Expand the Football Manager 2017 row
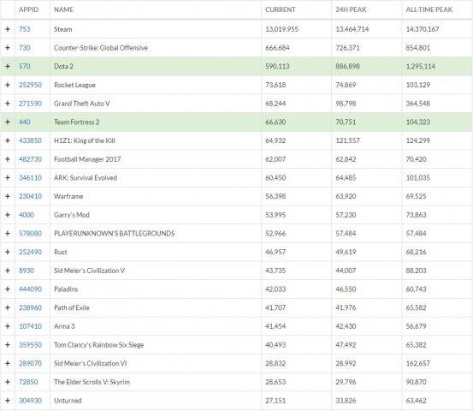The height and width of the screenshot is (411, 473). point(8,159)
